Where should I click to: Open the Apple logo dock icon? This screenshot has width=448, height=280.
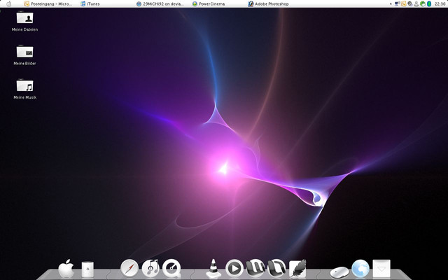(x=66, y=268)
